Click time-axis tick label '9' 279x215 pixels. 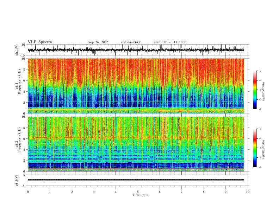[x=225, y=192]
